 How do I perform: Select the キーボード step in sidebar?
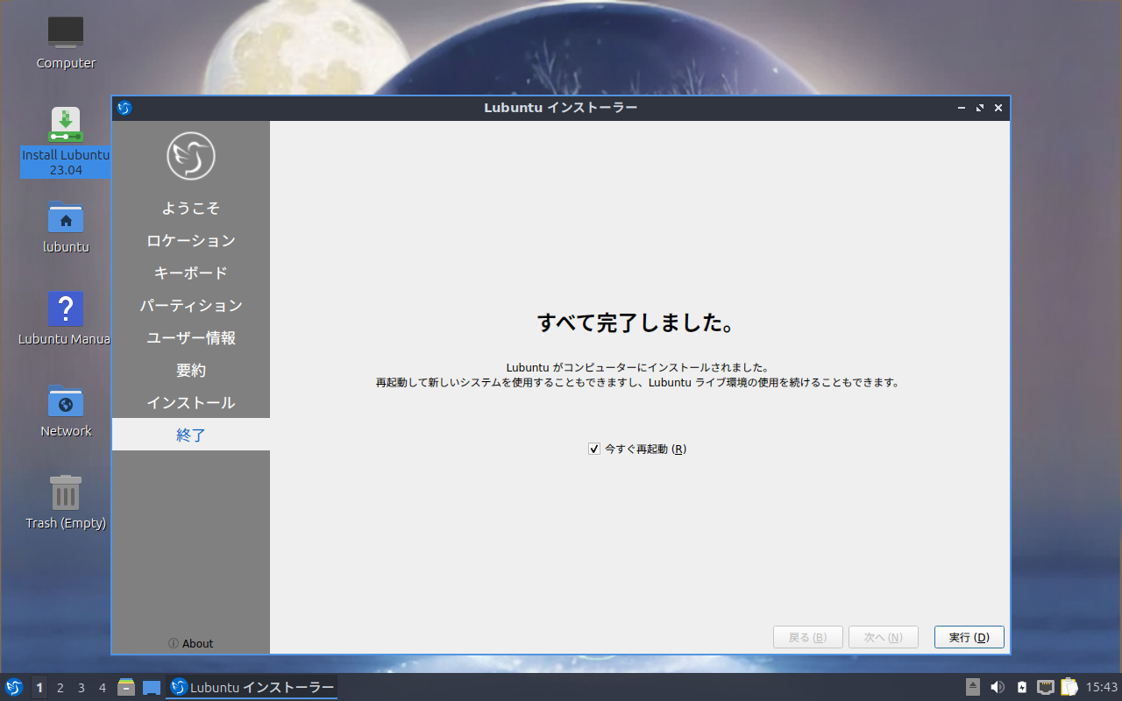191,273
